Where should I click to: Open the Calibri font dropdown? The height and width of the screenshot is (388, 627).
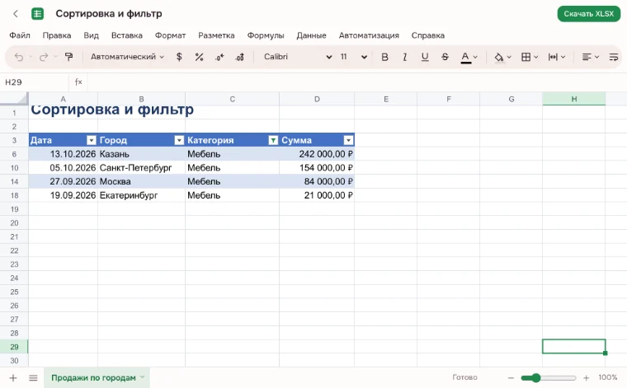click(x=298, y=57)
